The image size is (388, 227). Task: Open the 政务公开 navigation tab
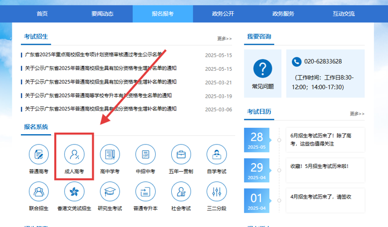(223, 13)
